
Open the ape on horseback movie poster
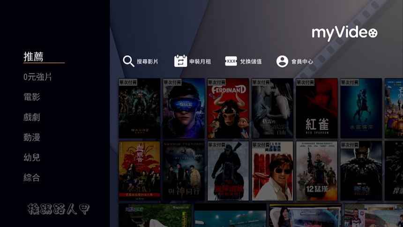228,171
